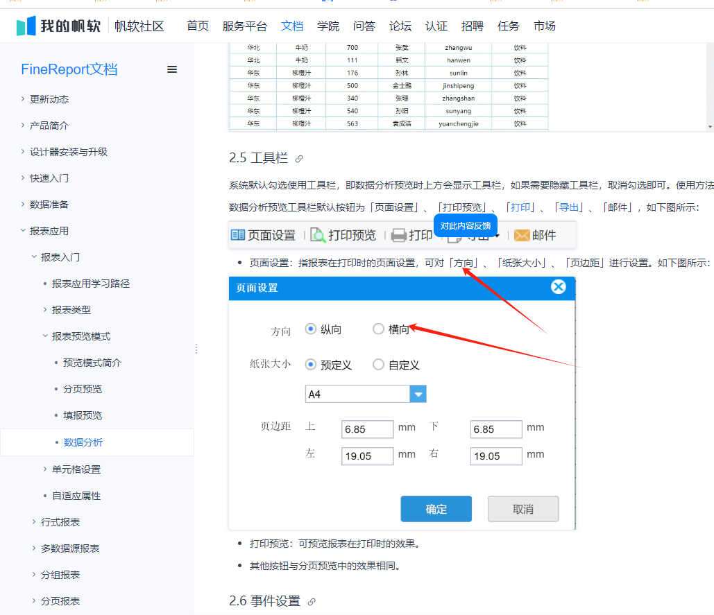Toggle the sidebar hamburger menu icon
Screen dimensions: 714x615
(172, 69)
